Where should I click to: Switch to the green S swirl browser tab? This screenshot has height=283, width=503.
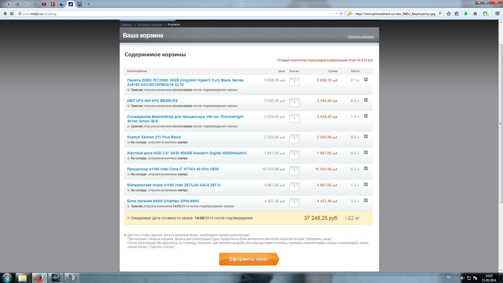coord(17,4)
